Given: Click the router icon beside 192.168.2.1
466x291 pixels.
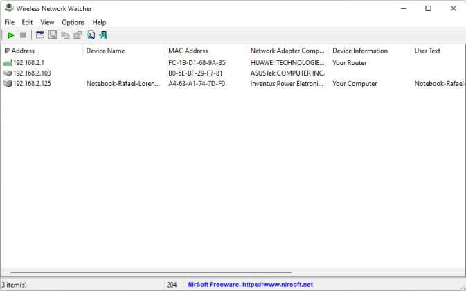Looking at the screenshot, I should (x=8, y=63).
